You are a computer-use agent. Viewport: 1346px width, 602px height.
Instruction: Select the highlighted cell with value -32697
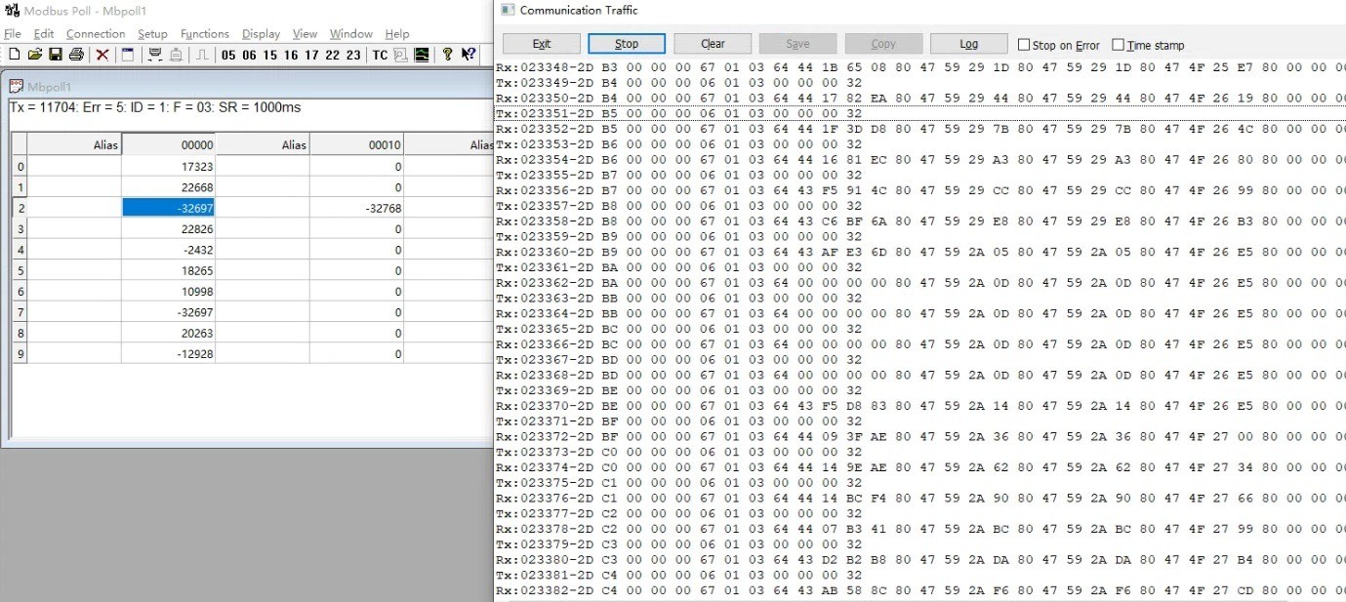[x=168, y=208]
